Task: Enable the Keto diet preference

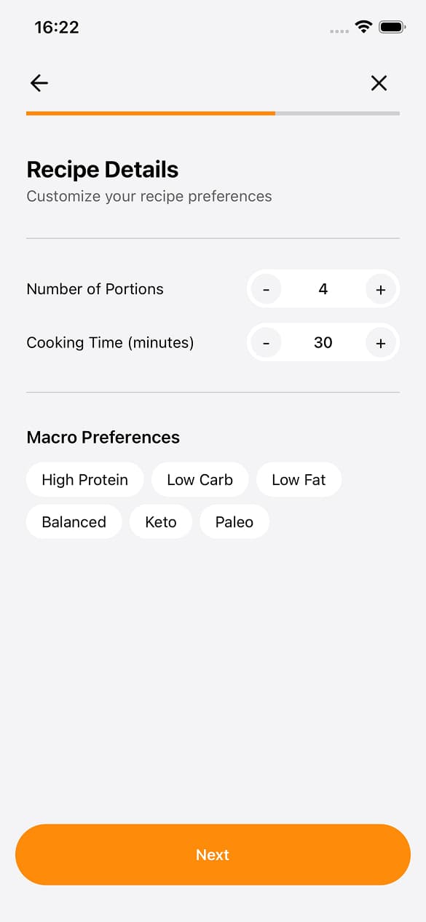Action: pos(160,521)
